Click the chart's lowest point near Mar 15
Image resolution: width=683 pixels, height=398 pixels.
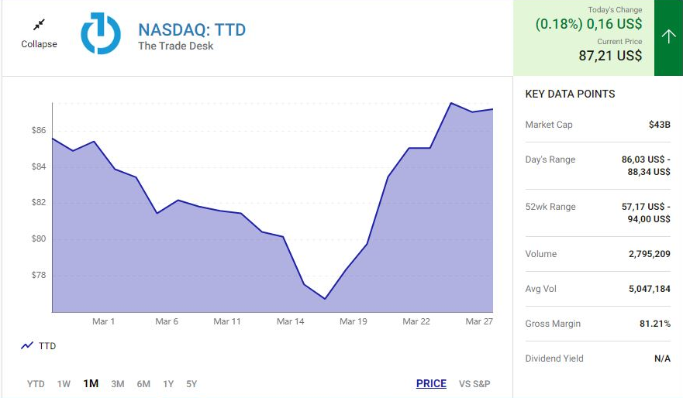coord(325,299)
